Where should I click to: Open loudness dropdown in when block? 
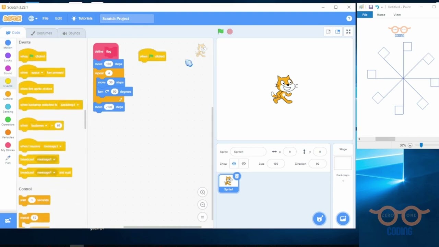pyautogui.click(x=39, y=126)
